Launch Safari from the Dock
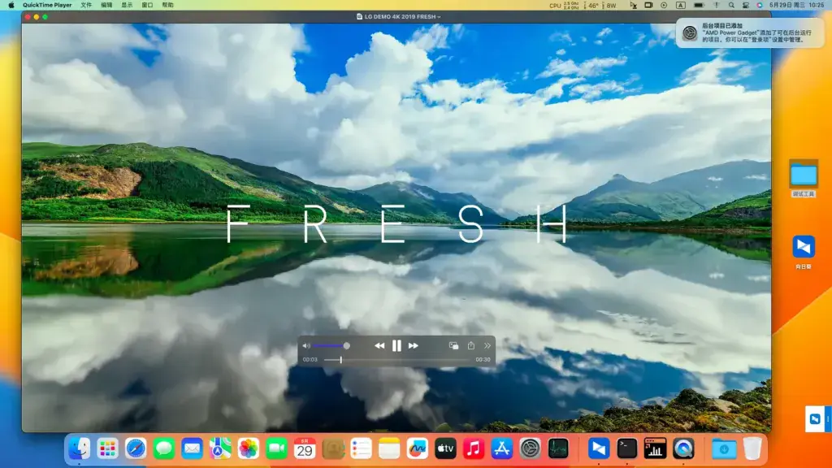832x468 pixels. coord(136,448)
